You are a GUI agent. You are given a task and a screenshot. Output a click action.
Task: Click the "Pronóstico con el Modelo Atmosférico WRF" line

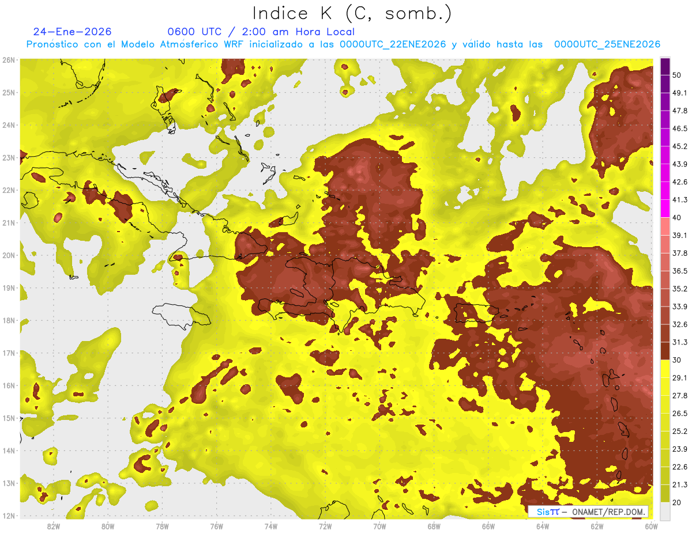[x=343, y=44]
